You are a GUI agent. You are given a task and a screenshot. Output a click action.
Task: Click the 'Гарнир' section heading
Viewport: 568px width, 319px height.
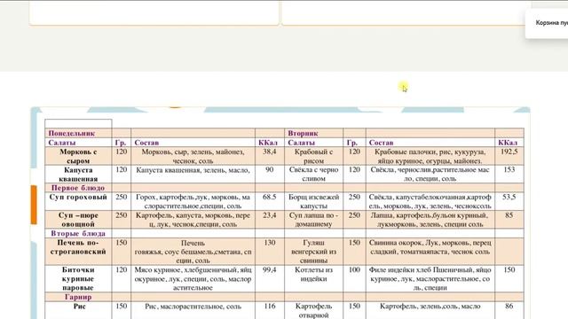[x=78, y=297]
